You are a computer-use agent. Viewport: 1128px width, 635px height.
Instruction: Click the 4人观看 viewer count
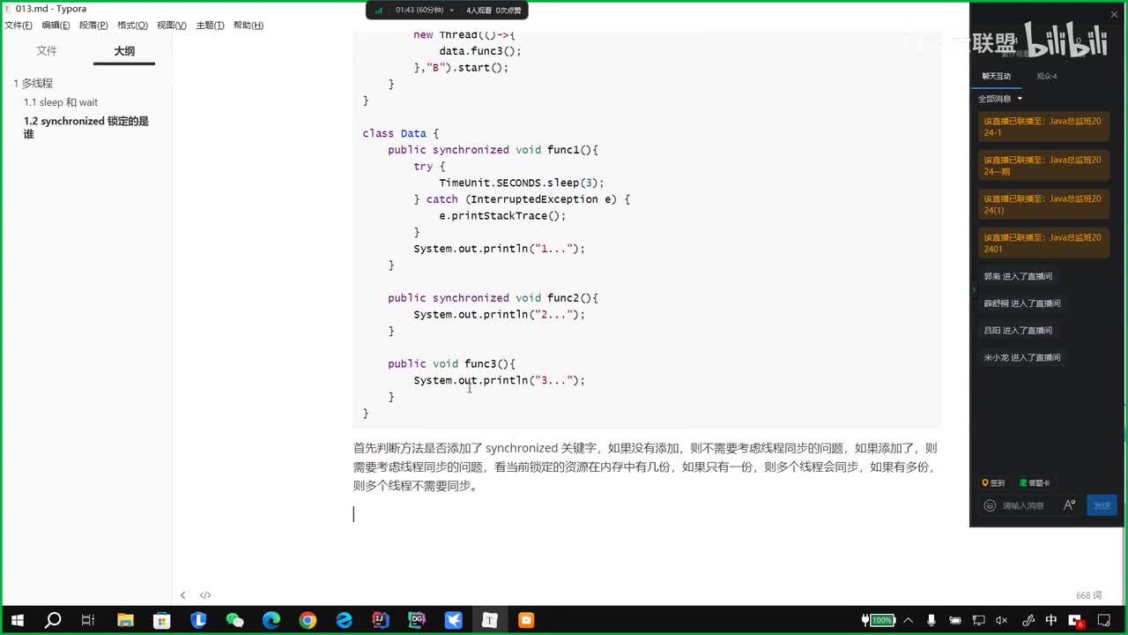pos(478,11)
